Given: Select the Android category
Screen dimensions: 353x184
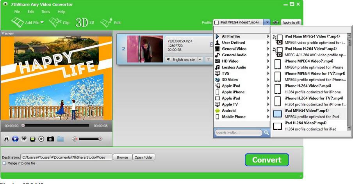Looking at the screenshot, I should tap(242, 111).
